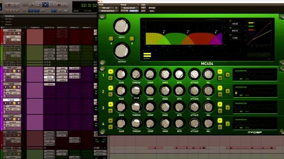The width and height of the screenshot is (284, 159).
Task: Click band 4 ATTACK knob
Action: tap(194, 124)
